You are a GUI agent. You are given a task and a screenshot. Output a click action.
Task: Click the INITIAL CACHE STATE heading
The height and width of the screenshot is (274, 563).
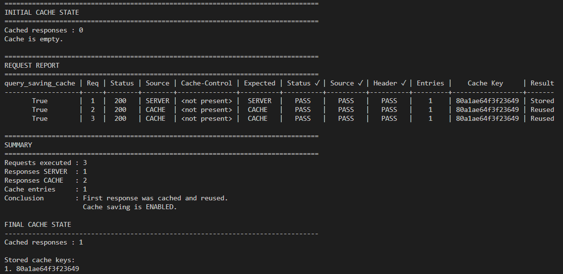(x=42, y=13)
